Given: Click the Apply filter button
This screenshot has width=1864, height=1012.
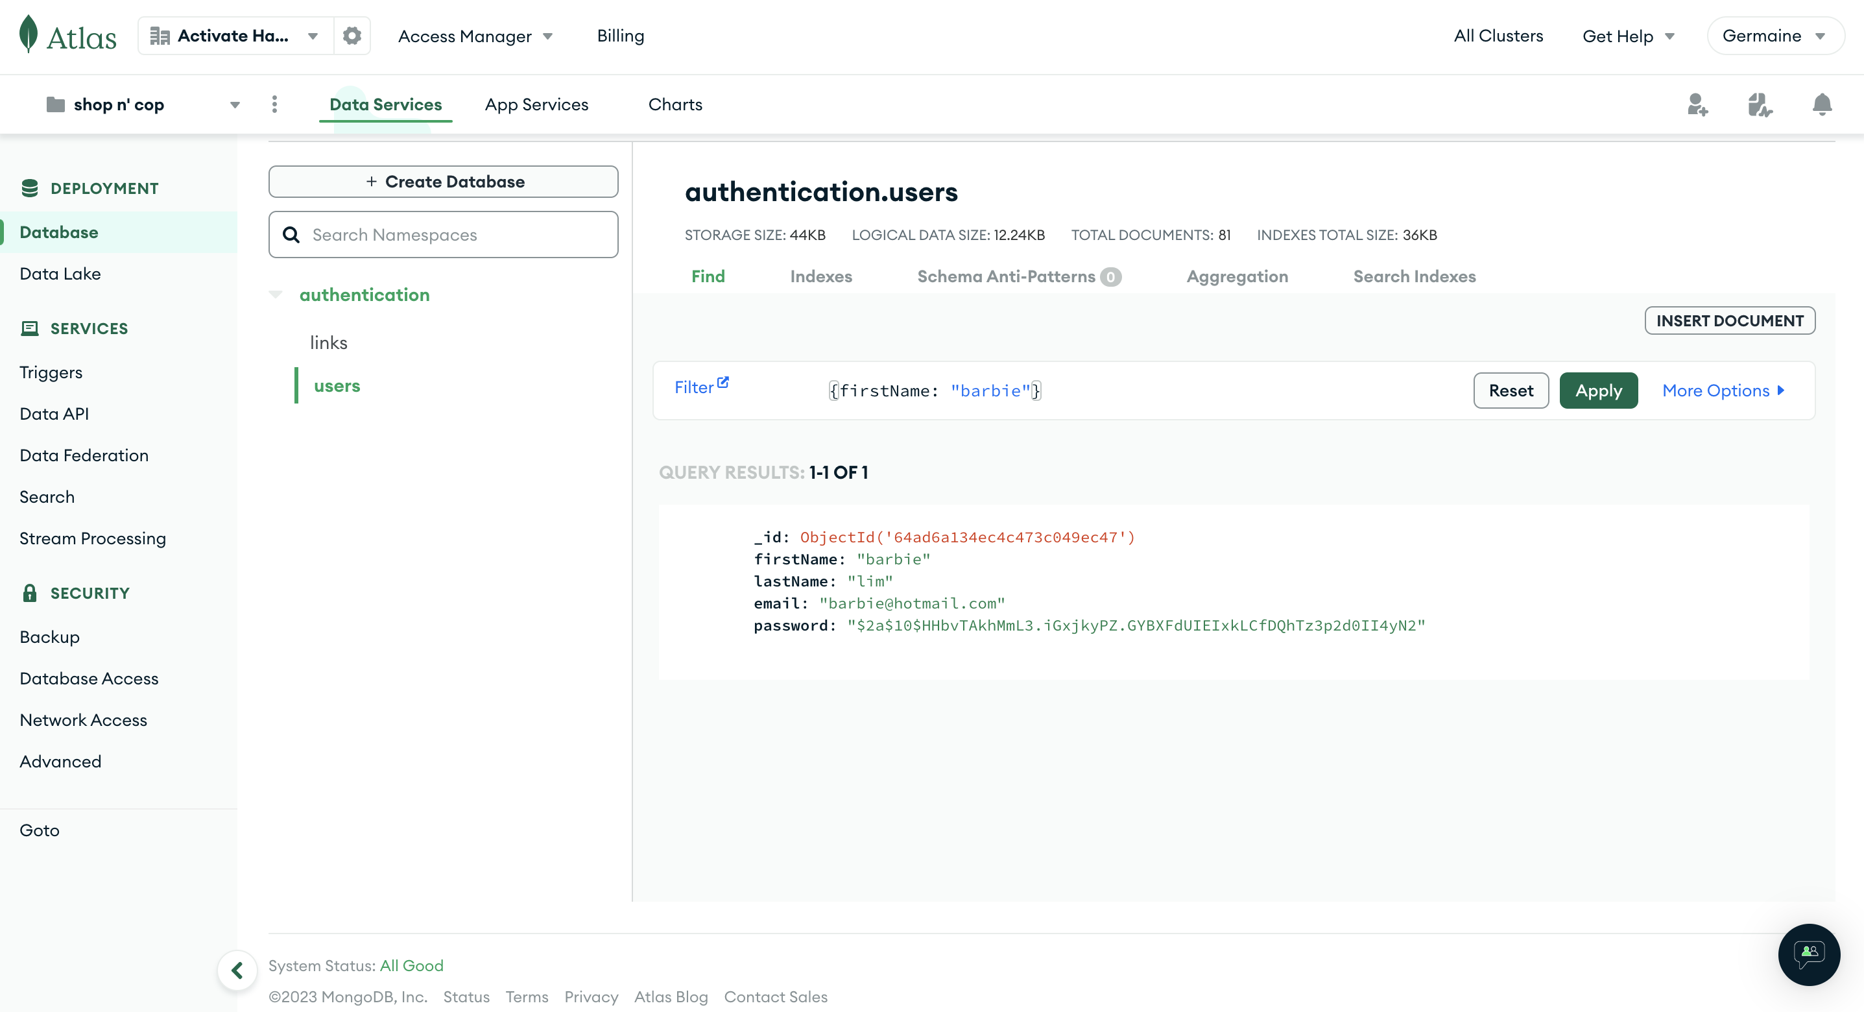Looking at the screenshot, I should tap(1597, 390).
